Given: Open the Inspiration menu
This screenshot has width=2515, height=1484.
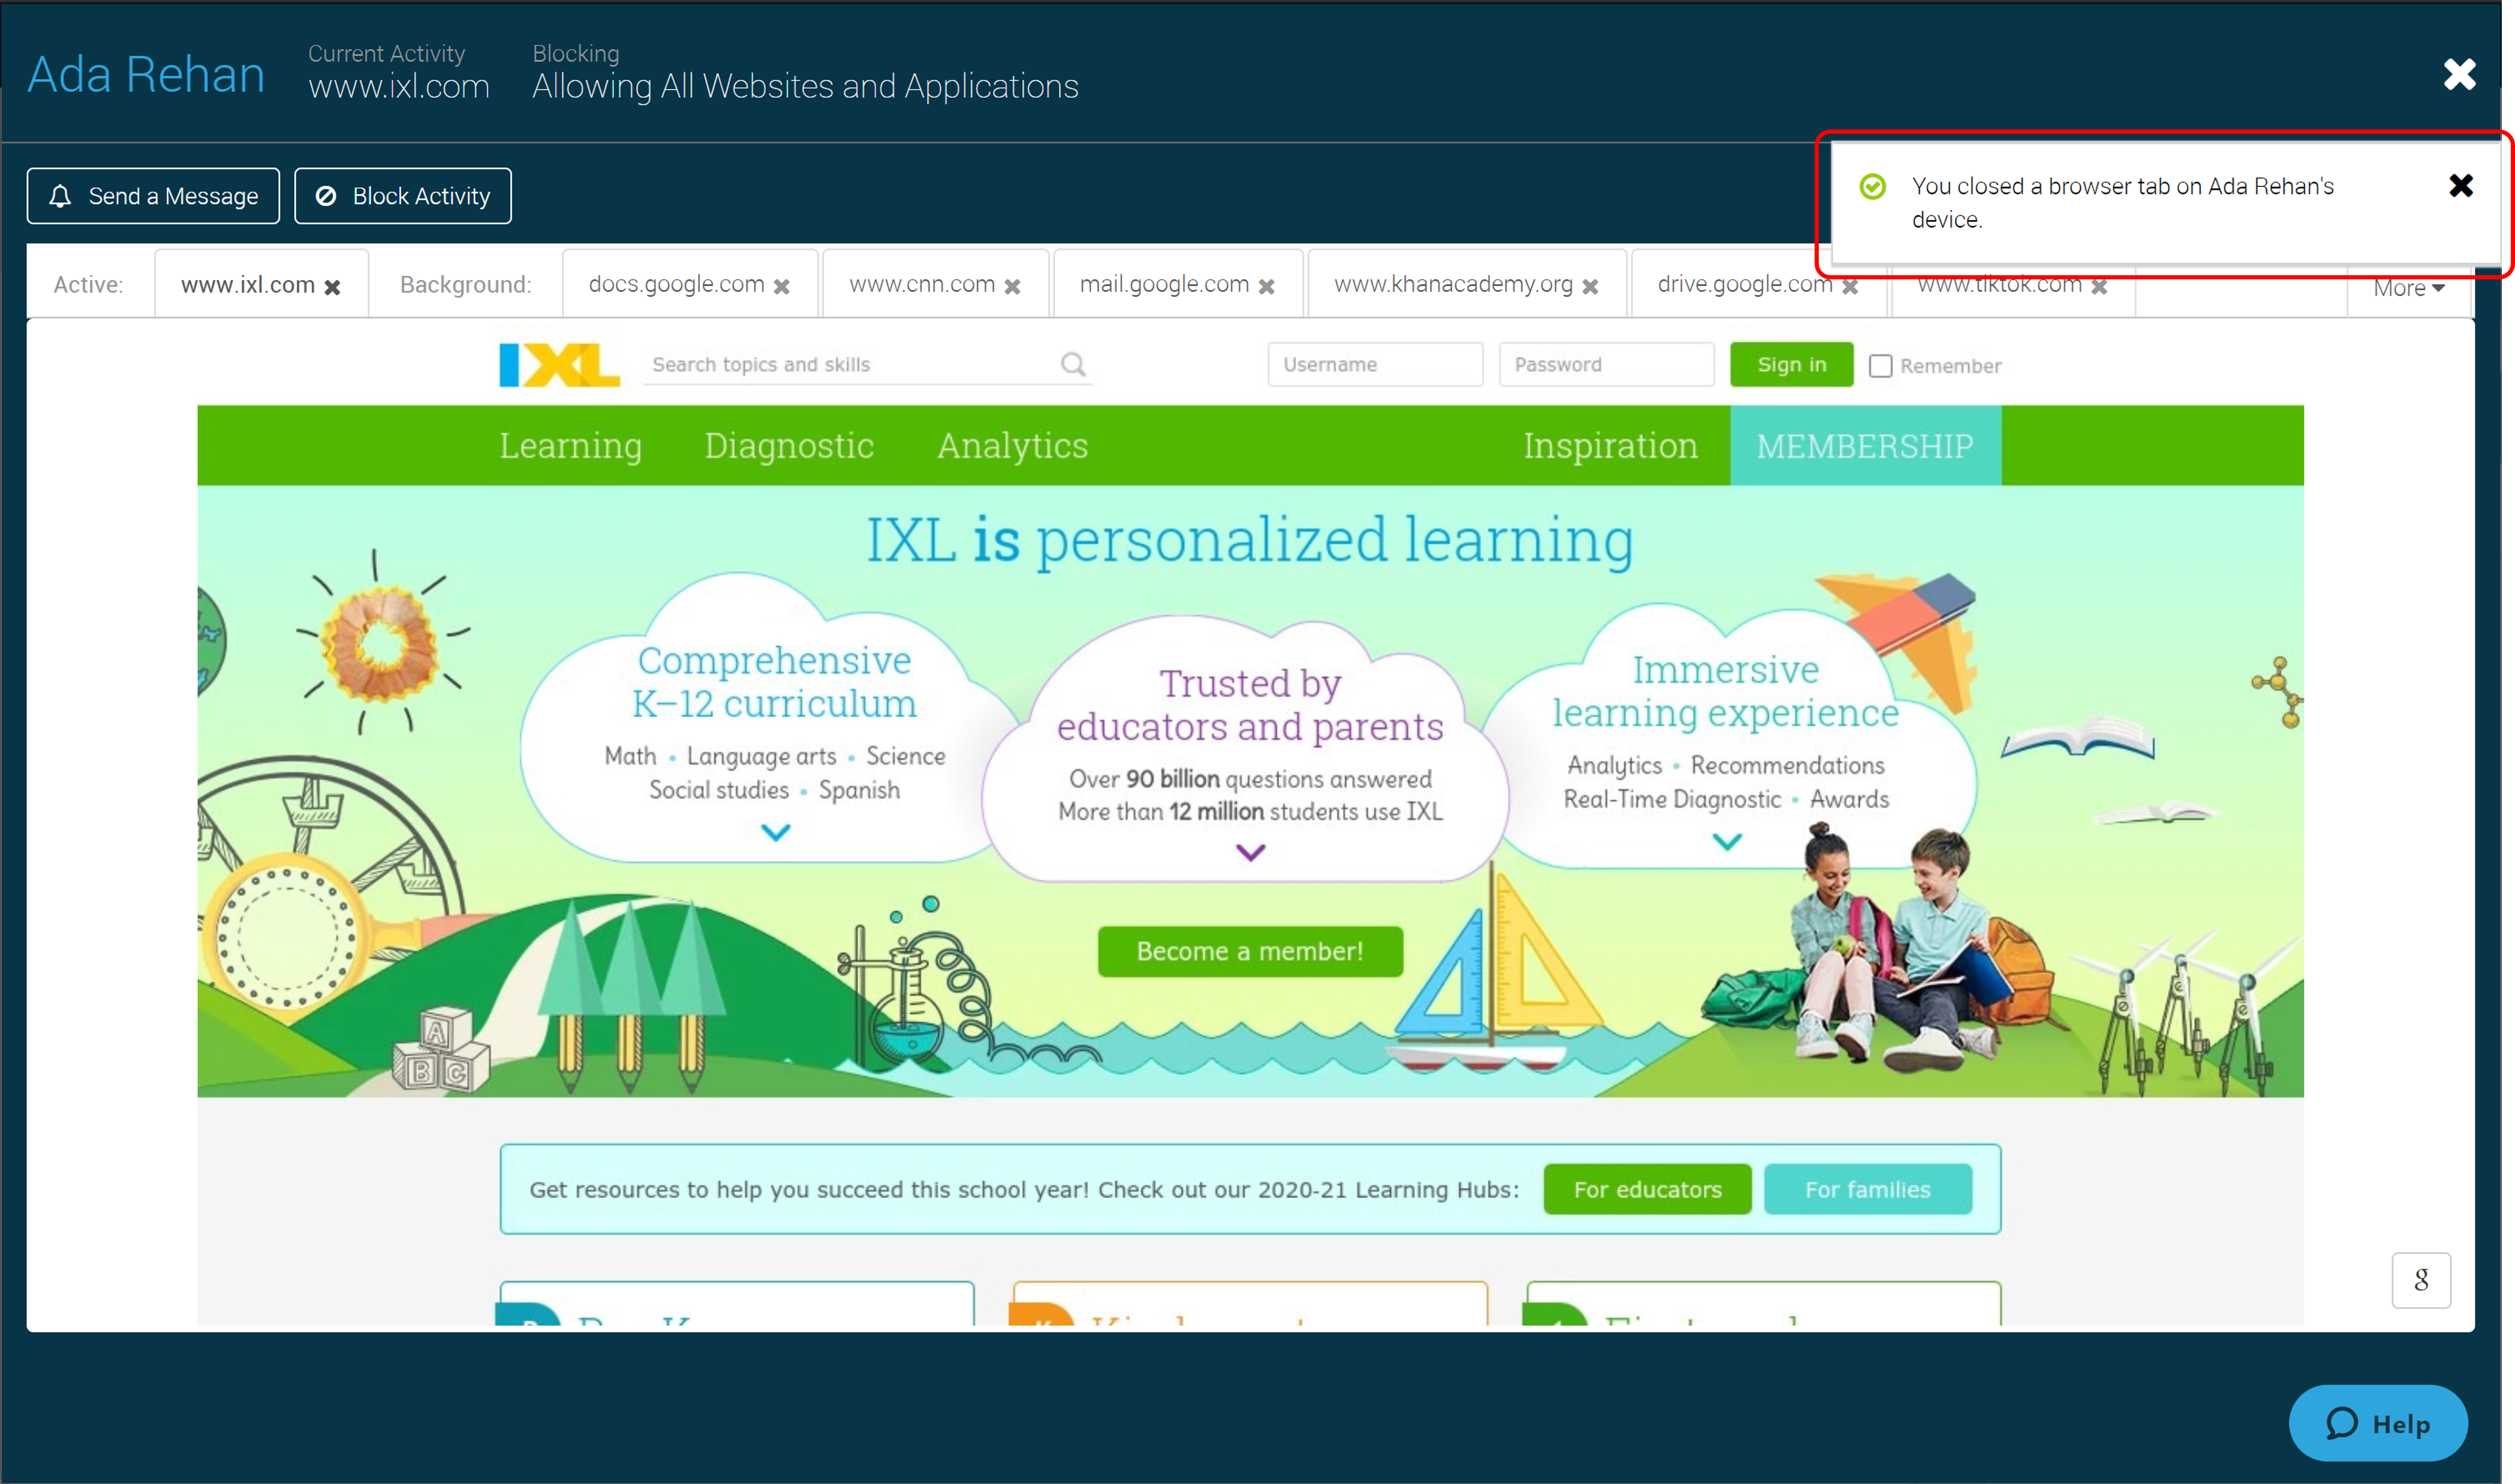Looking at the screenshot, I should click(1612, 446).
